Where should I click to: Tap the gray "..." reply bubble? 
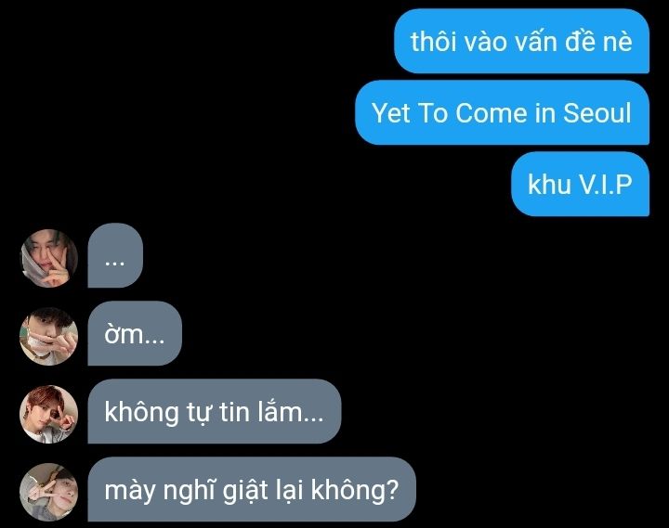115,255
